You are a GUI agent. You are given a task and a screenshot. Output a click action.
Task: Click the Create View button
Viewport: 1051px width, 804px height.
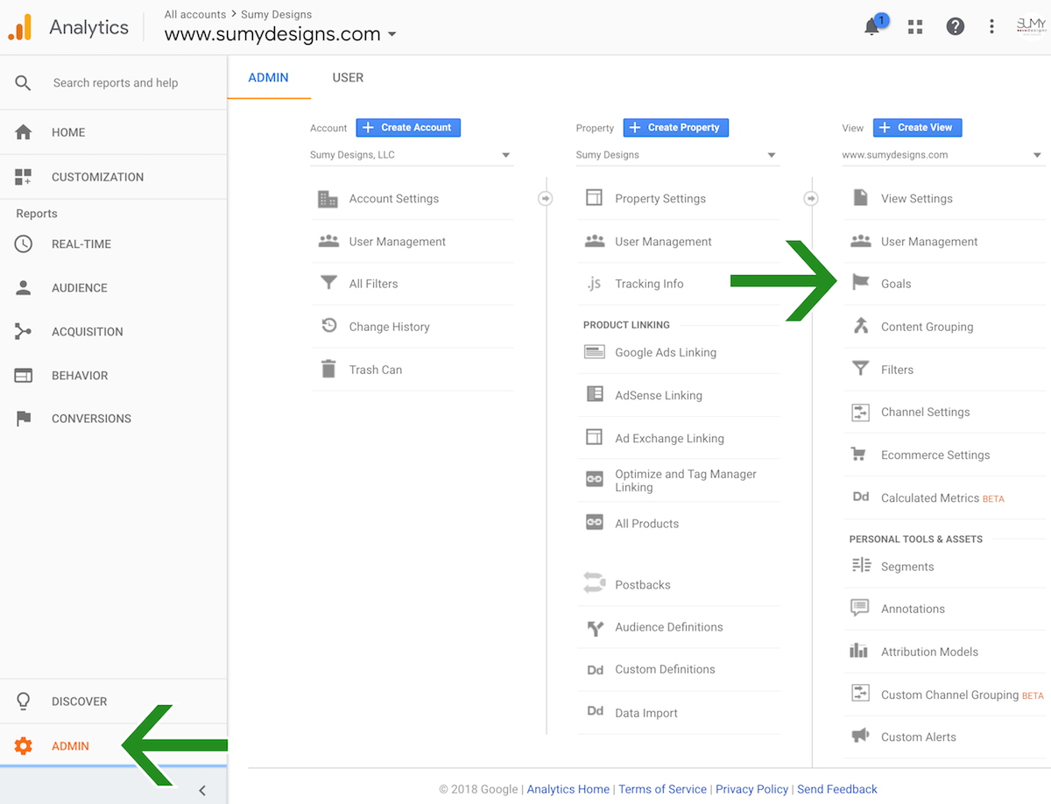(x=918, y=128)
